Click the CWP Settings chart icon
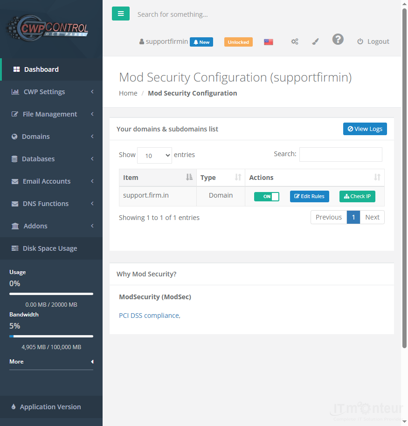408x426 pixels. [15, 92]
